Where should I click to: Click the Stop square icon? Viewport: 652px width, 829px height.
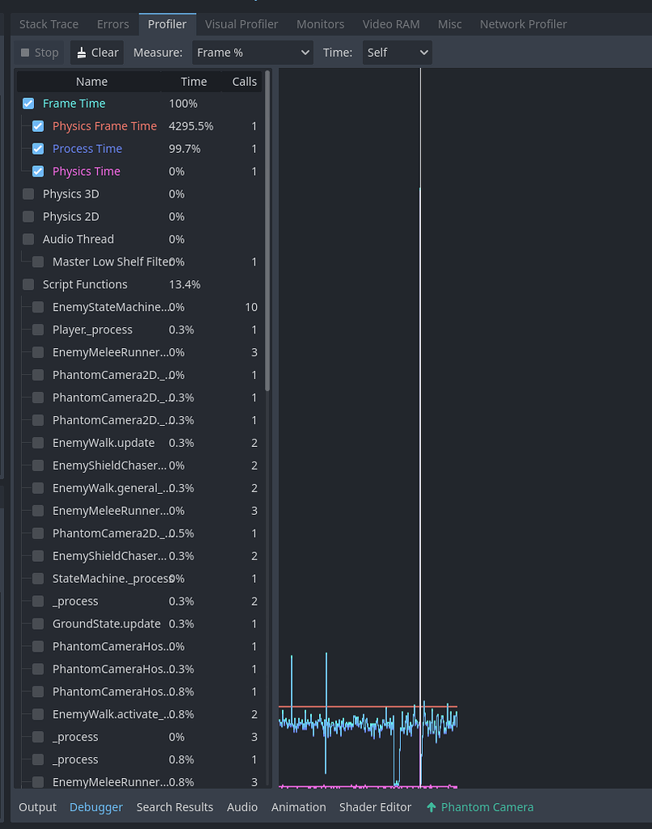point(27,52)
